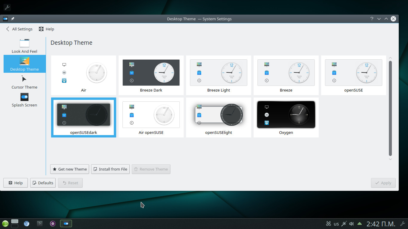Click the title bar question mark help button

coord(372,19)
